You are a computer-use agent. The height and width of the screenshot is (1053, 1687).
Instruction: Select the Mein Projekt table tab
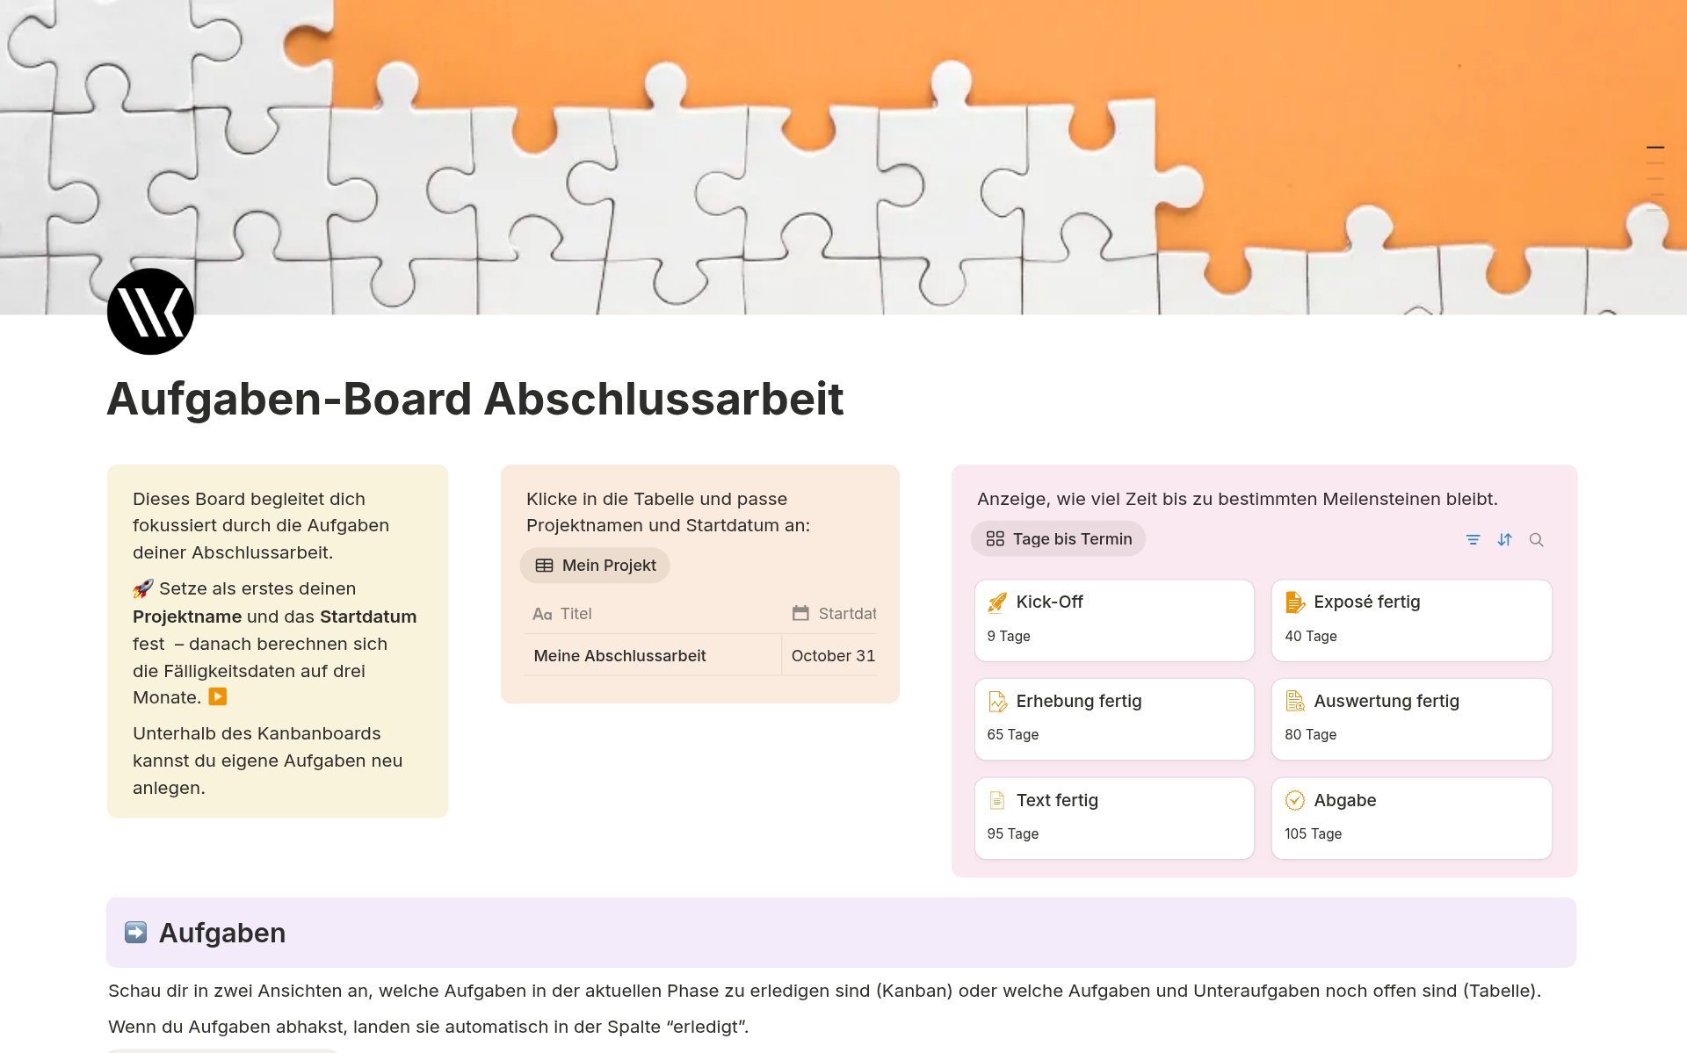coord(596,566)
